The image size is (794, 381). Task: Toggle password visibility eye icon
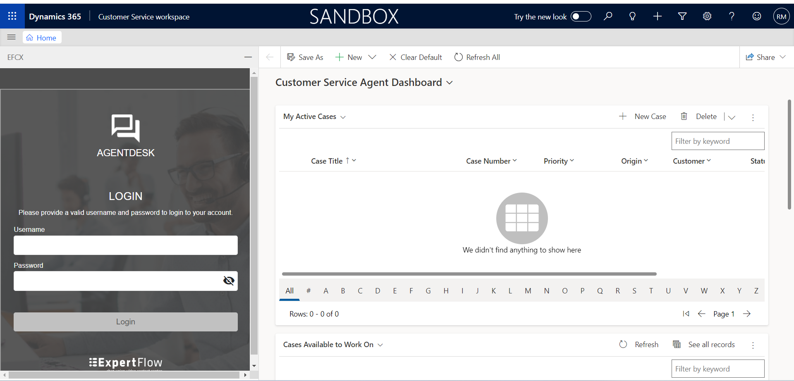[x=229, y=281]
